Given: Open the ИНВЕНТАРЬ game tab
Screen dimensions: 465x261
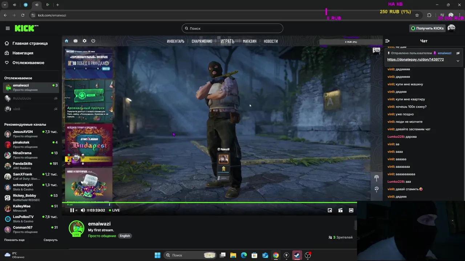Looking at the screenshot, I should pos(175,41).
